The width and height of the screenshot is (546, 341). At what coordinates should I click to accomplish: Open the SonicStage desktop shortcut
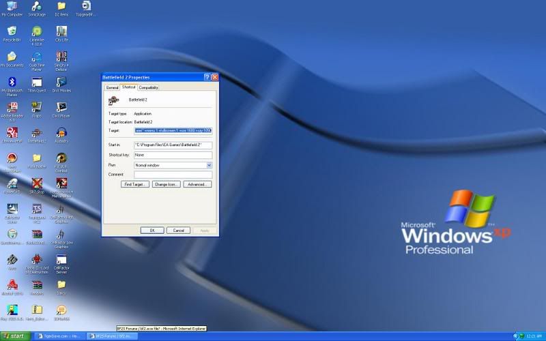(x=37, y=9)
